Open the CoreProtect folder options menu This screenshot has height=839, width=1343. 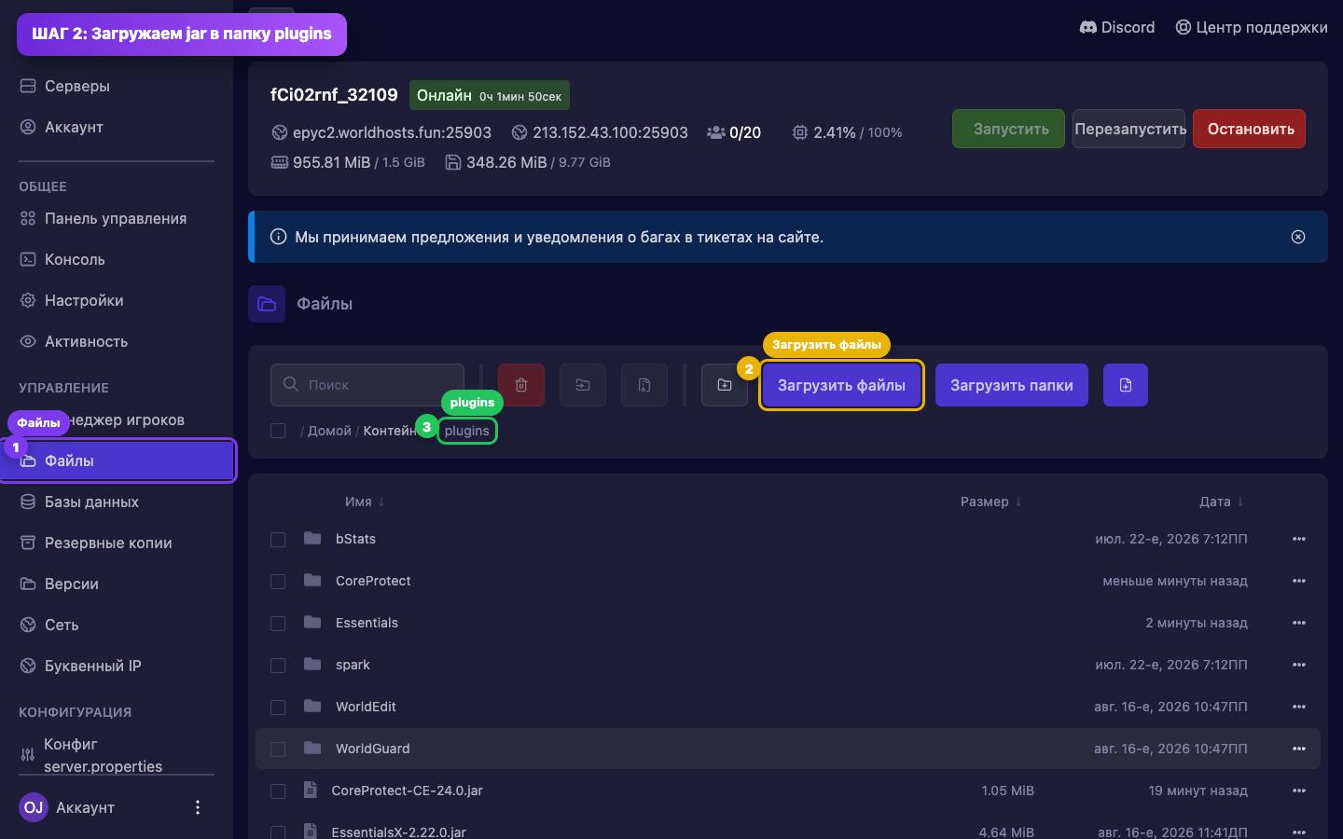pos(1299,581)
